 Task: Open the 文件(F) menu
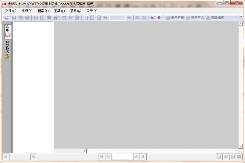point(11,11)
